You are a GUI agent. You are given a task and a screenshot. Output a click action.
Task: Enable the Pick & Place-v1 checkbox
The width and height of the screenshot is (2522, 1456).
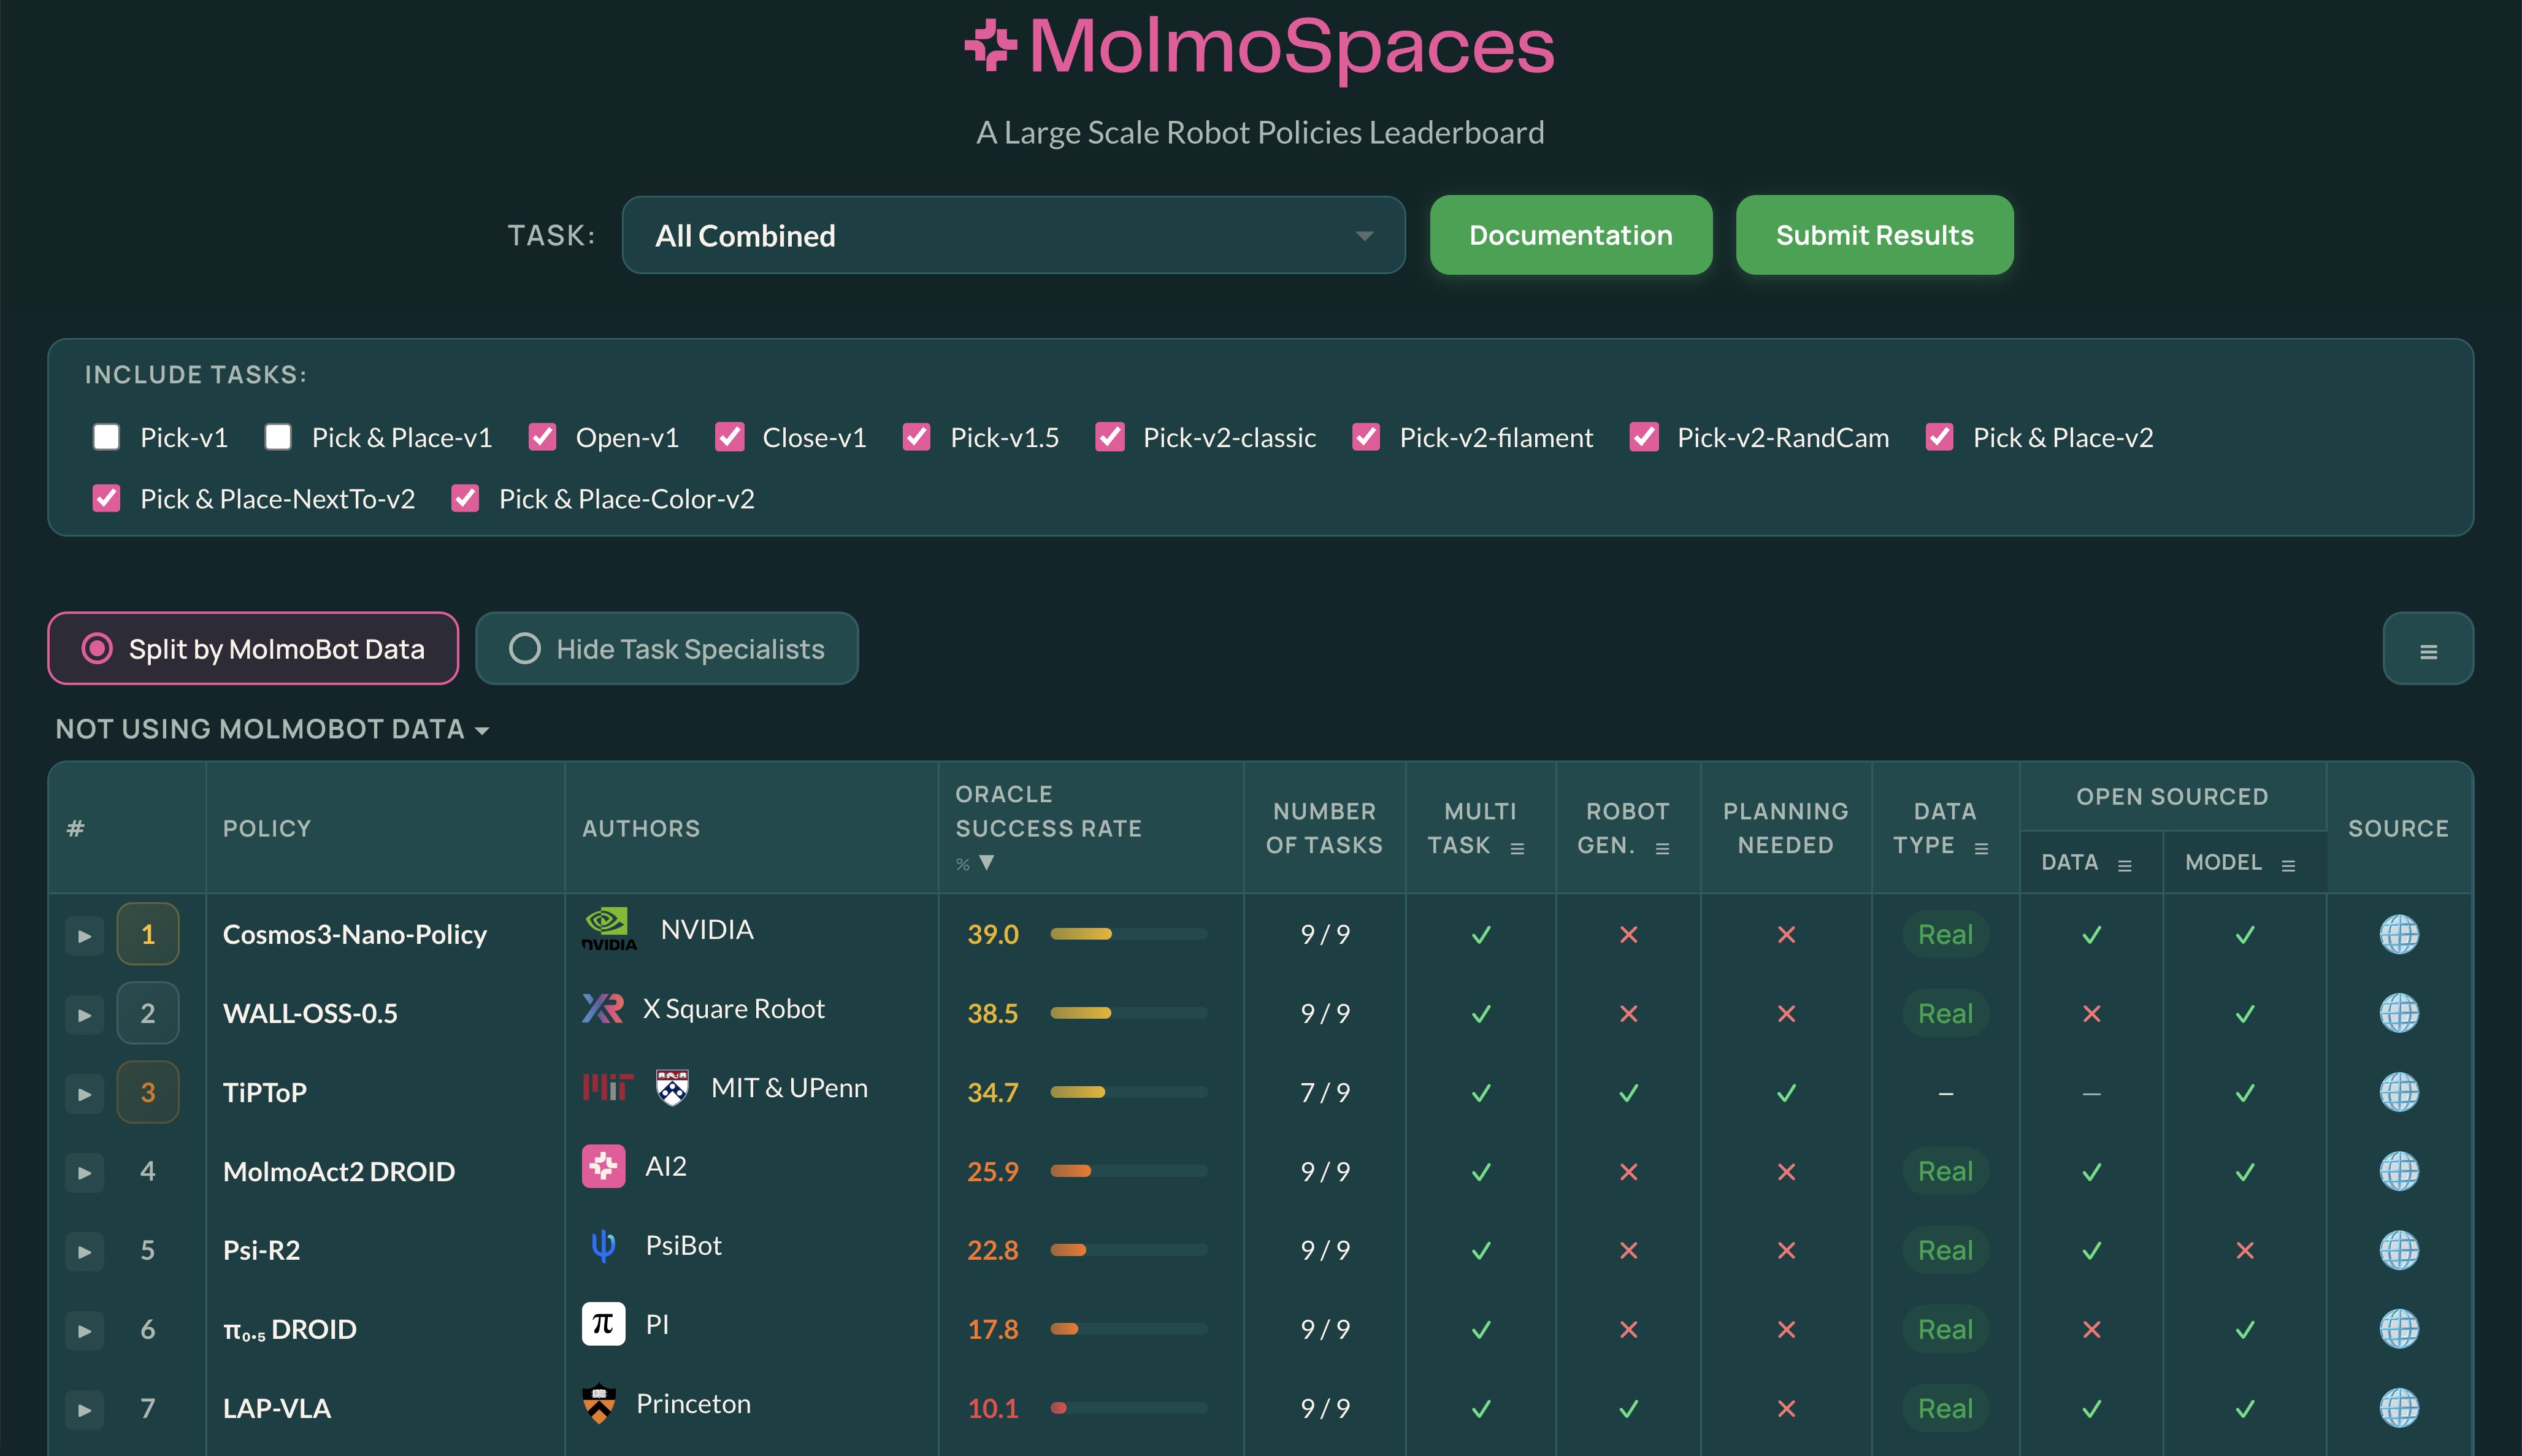click(278, 437)
